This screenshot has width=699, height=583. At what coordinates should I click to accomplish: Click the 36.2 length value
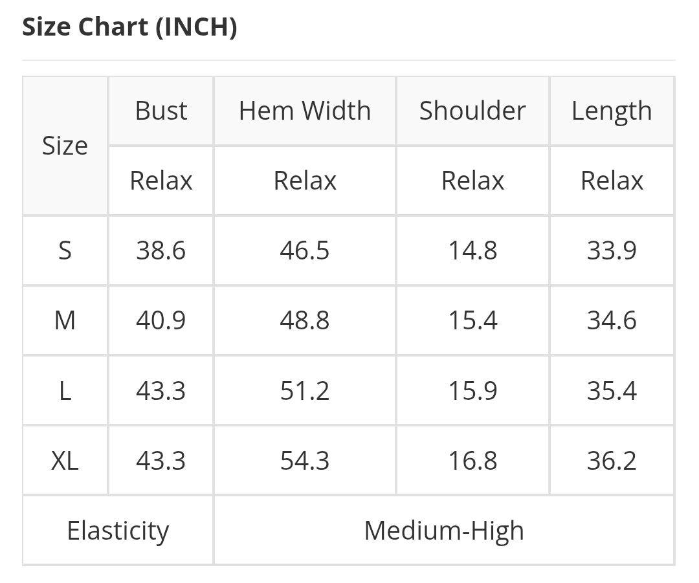point(612,461)
